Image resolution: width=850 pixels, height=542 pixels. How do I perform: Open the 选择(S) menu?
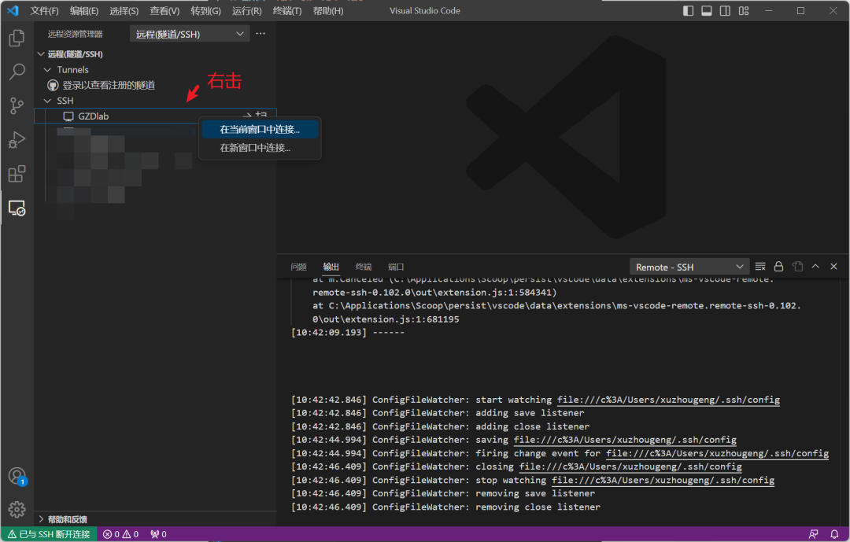pos(124,11)
